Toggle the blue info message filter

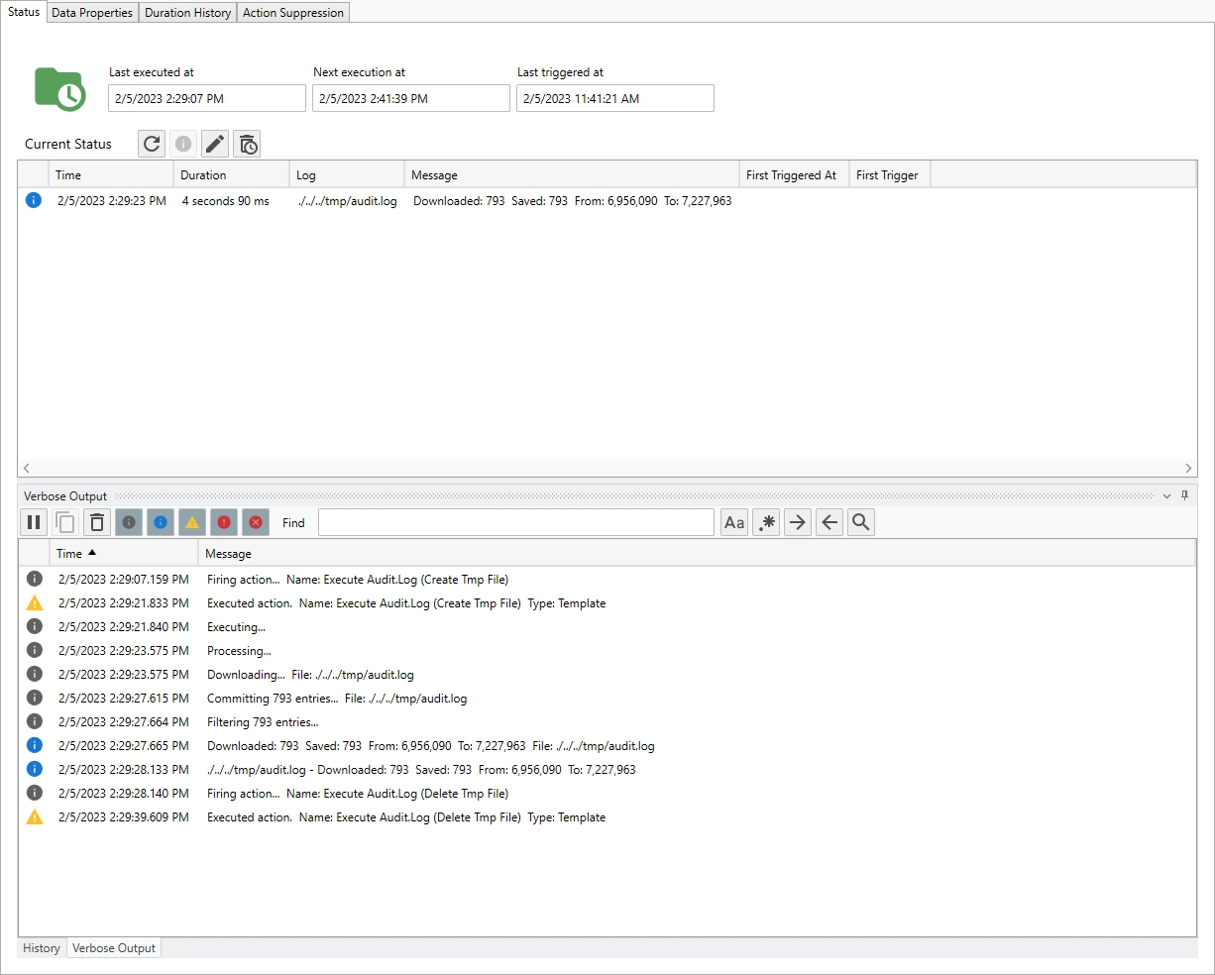161,522
